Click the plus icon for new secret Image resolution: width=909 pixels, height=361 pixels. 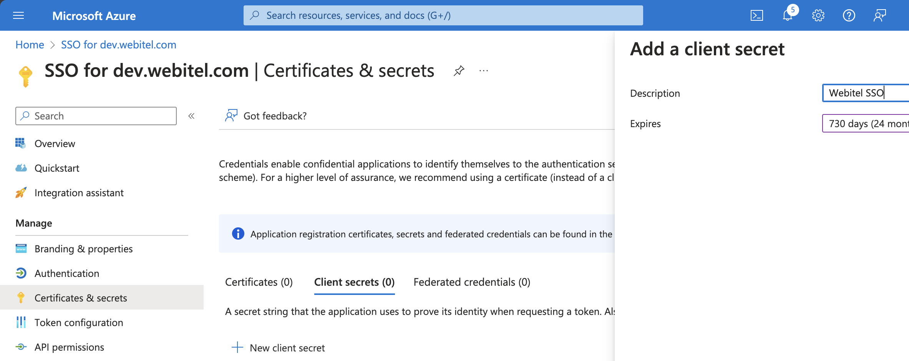pos(237,347)
